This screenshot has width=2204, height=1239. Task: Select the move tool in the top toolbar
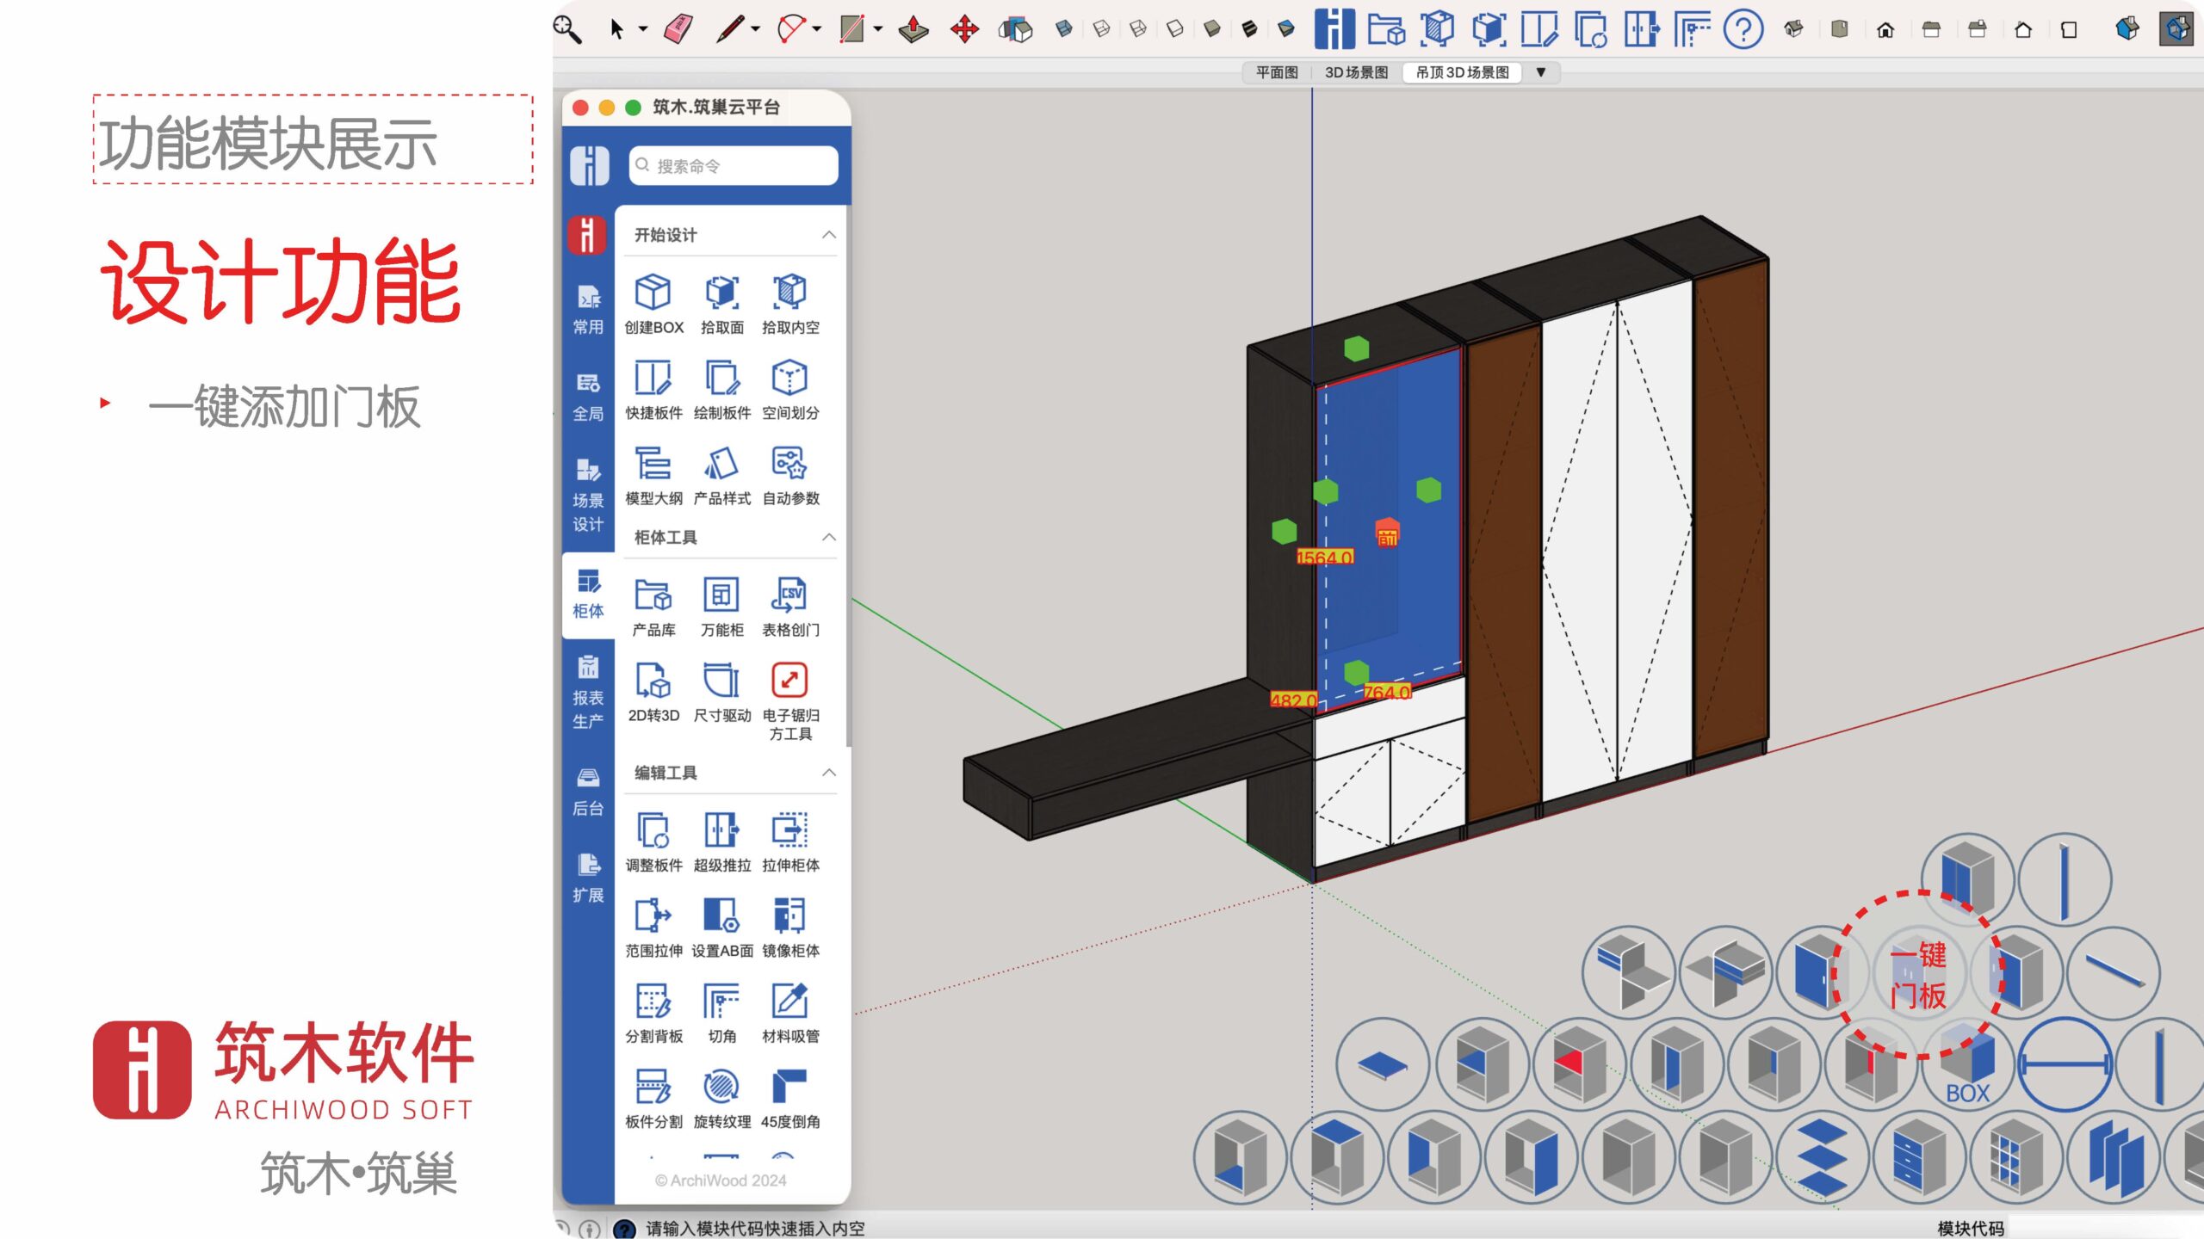pyautogui.click(x=964, y=29)
